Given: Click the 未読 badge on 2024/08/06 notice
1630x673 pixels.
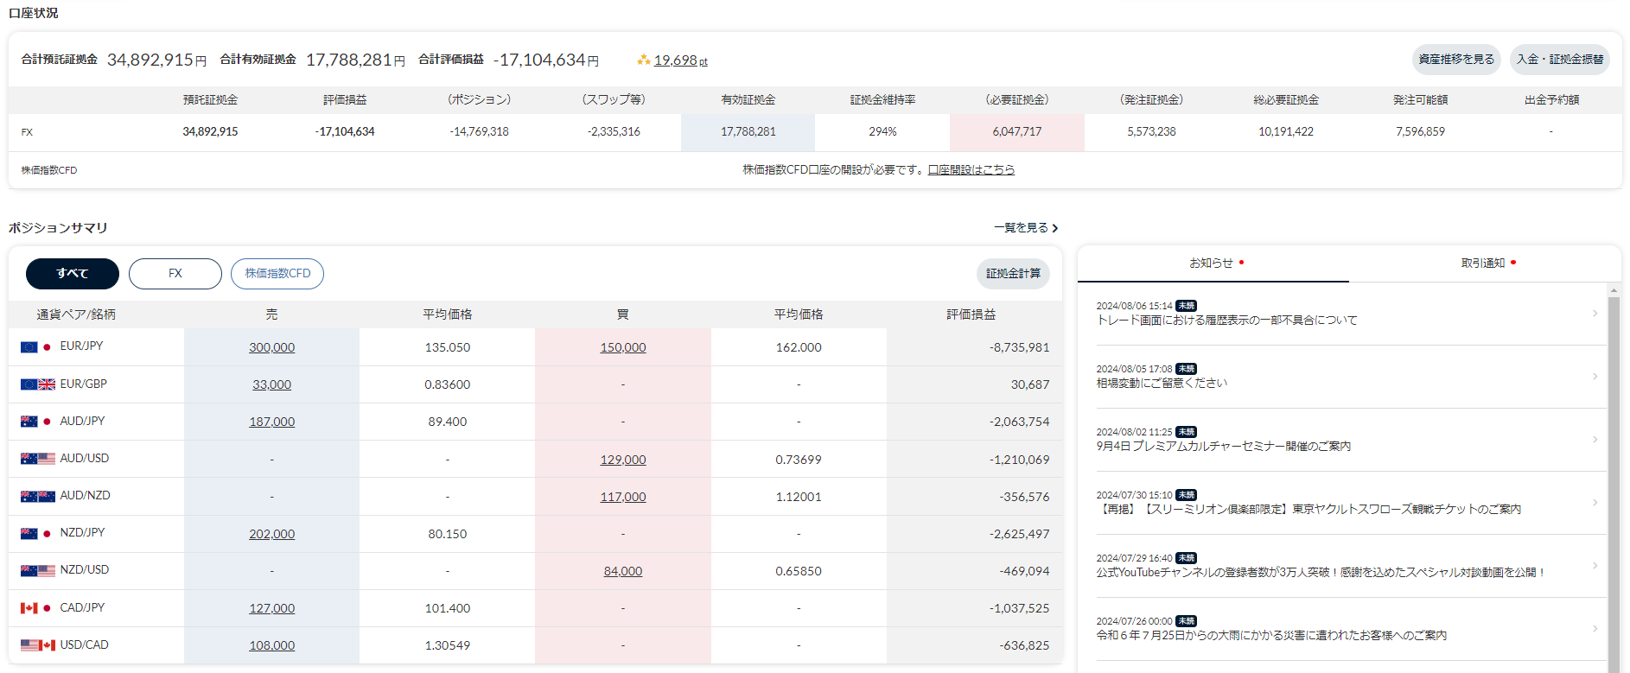Looking at the screenshot, I should [x=1186, y=306].
